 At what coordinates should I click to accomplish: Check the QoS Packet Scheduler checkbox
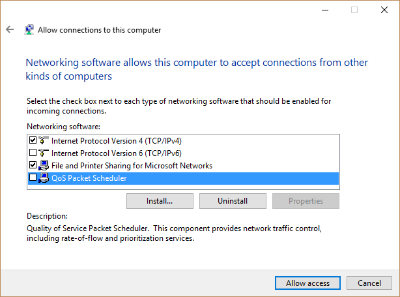[33, 177]
